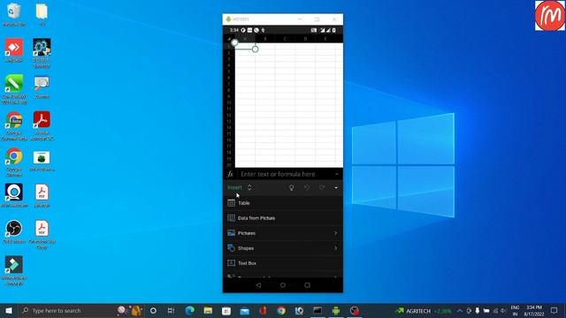Show hidden system tray icons
The image size is (566, 318).
pos(460,311)
